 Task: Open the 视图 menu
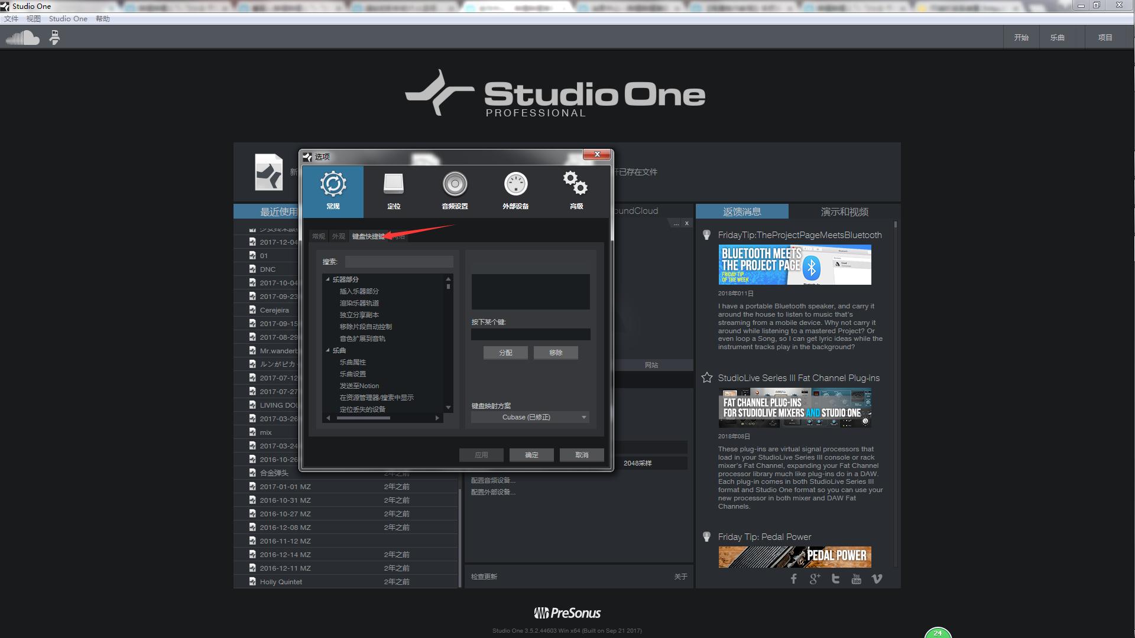pos(33,18)
